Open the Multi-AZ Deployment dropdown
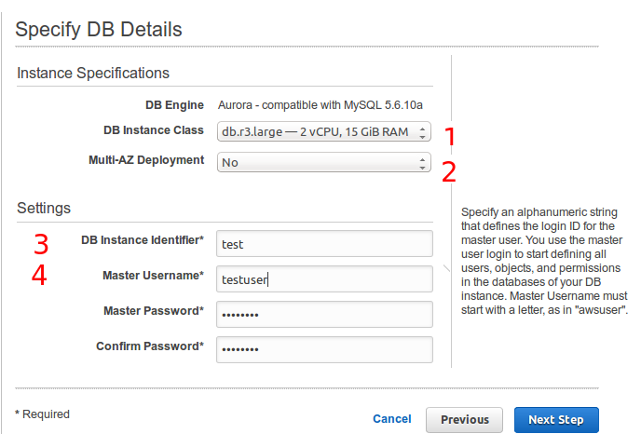 324,162
